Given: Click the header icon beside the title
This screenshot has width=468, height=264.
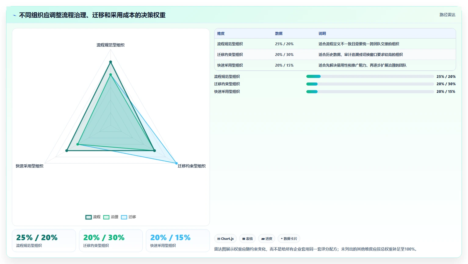Looking at the screenshot, I should (x=14, y=15).
